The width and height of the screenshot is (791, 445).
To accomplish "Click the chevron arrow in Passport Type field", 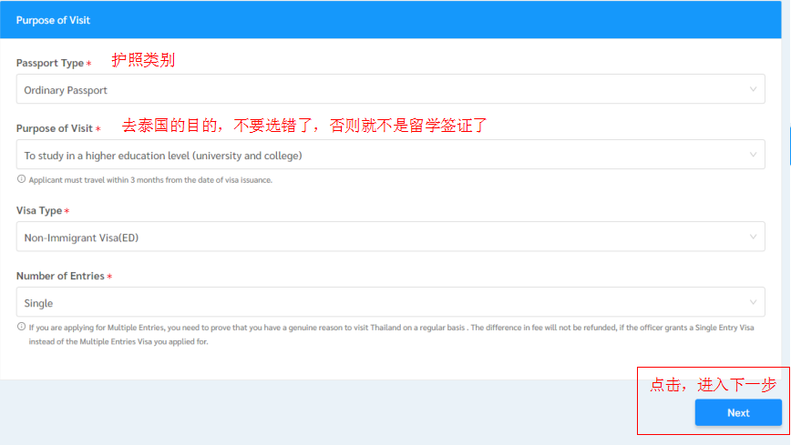I will pyautogui.click(x=753, y=89).
